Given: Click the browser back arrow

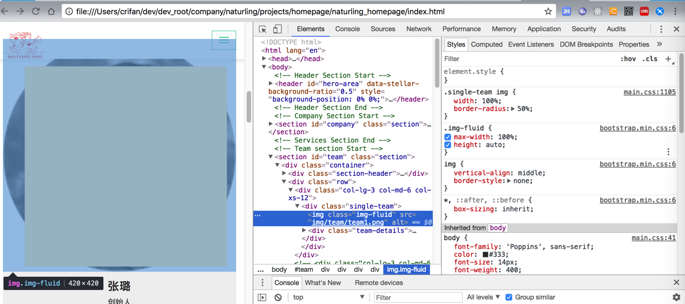Looking at the screenshot, I should click(4, 11).
